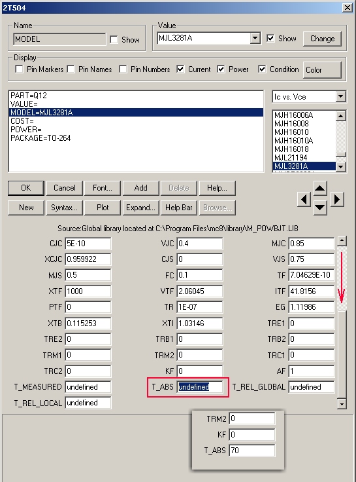Click the T_REL_GLOBAL field
Viewport: 356px width, 482px height.
311,386
